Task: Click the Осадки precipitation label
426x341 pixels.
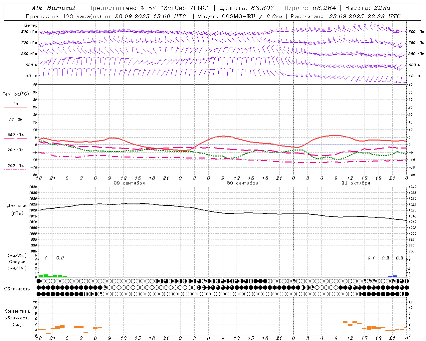Action: pos(17,262)
